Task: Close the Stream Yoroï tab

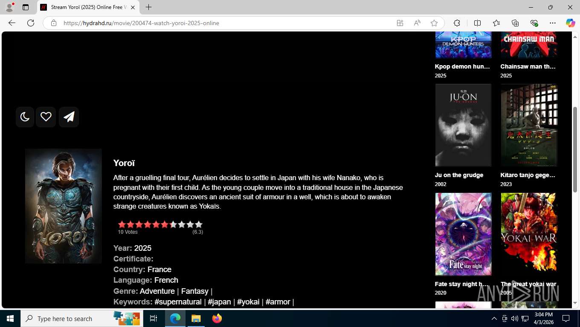Action: (133, 7)
